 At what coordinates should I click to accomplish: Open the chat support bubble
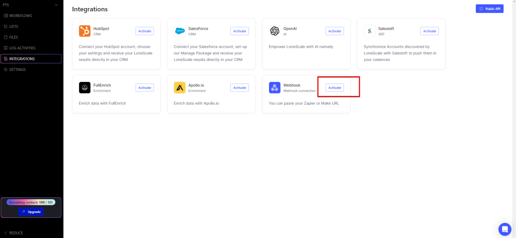504,229
